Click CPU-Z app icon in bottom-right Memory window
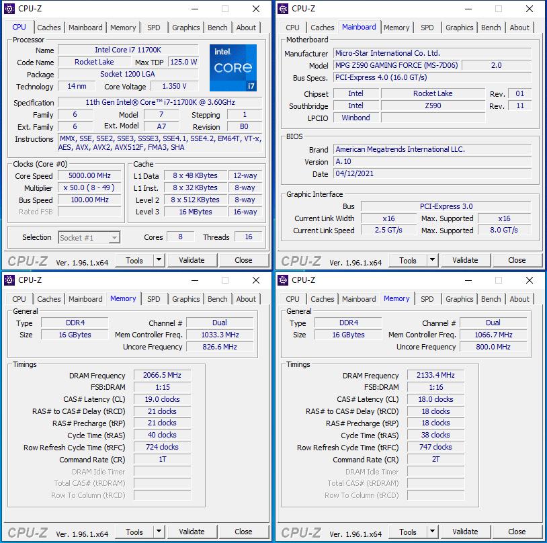The image size is (547, 543). (283, 280)
